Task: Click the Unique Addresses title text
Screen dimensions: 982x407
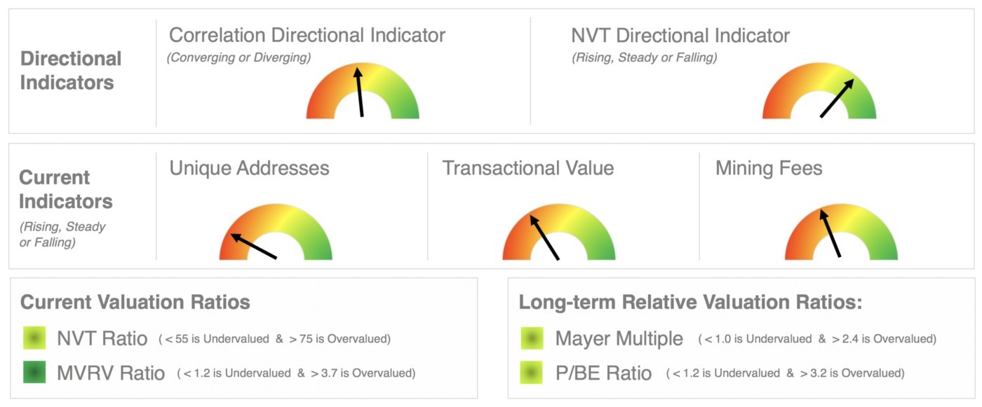Action: click(249, 168)
